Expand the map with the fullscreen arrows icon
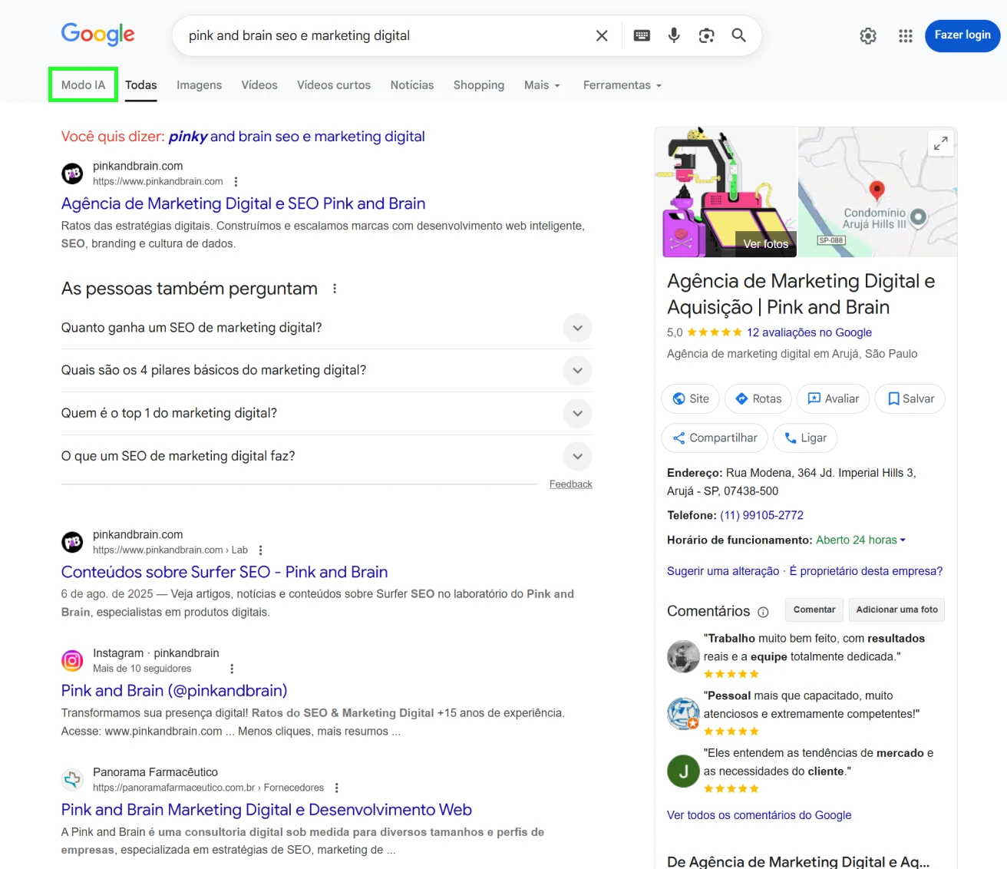Screen dimensions: 1007x869 click(x=940, y=144)
